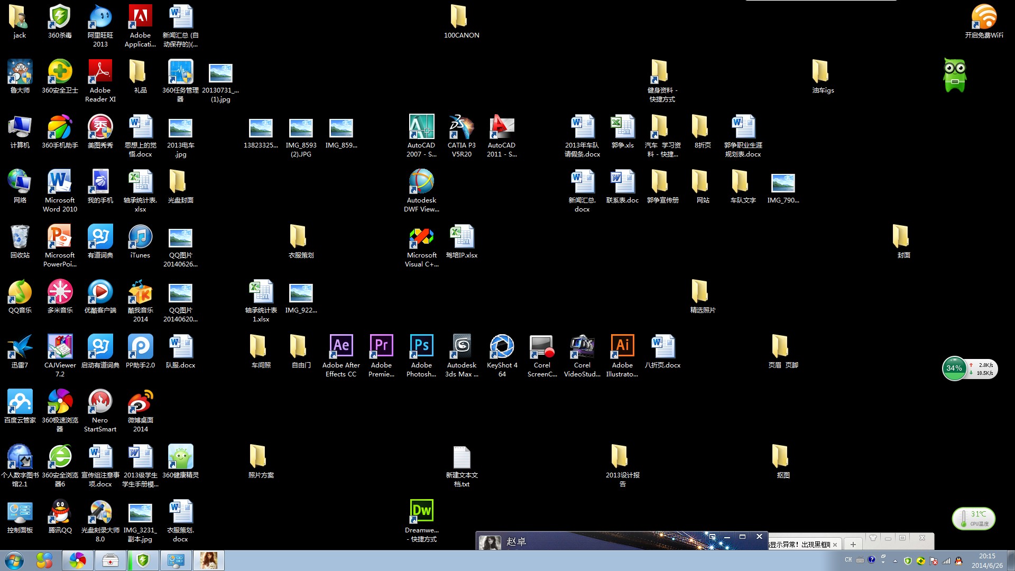1015x571 pixels.
Task: Open the Corel ScreenCap shortcut
Action: pos(542,355)
